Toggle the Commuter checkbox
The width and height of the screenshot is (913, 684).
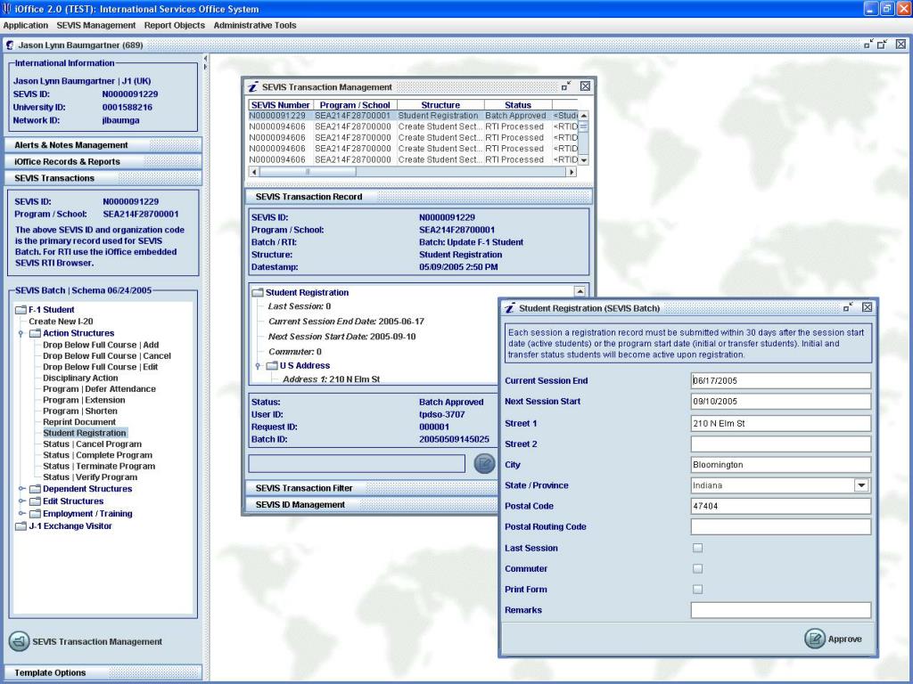click(697, 569)
